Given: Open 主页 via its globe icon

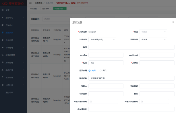Looking at the screenshot, I should [x=3, y=10].
